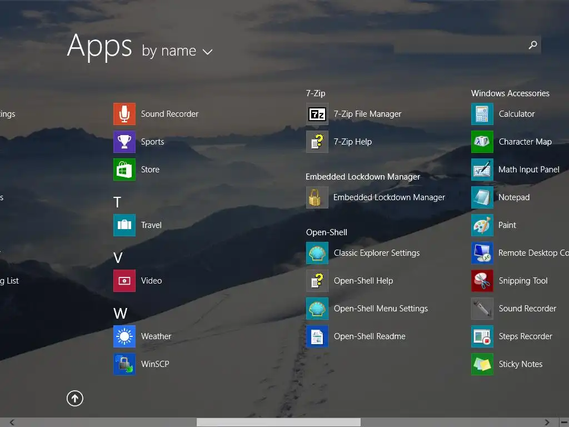Launch Embedded Lockdown Manager padlock icon
This screenshot has height=427, width=569.
click(x=317, y=197)
